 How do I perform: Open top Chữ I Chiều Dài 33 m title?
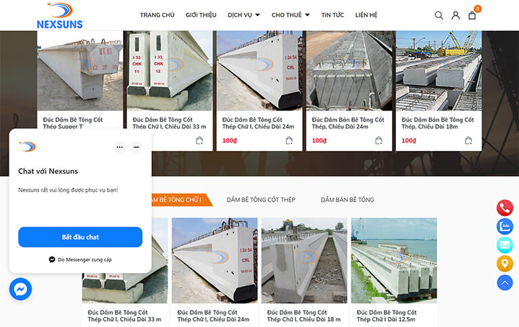click(169, 123)
